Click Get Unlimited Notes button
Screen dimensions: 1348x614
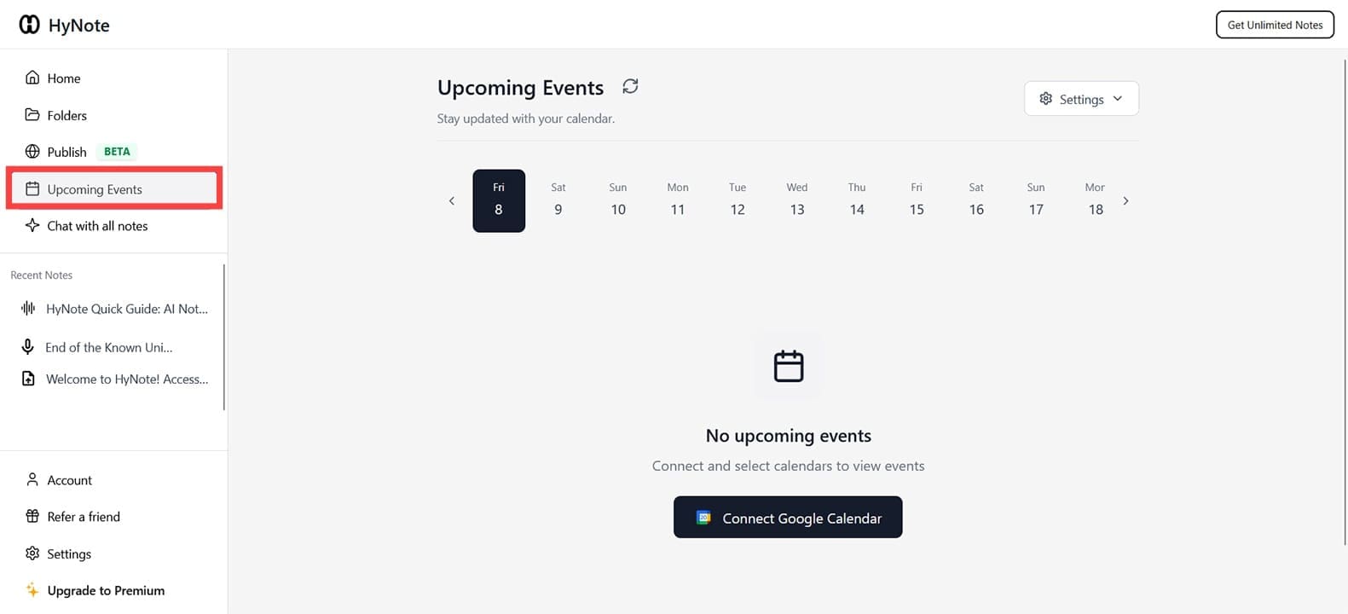point(1275,25)
